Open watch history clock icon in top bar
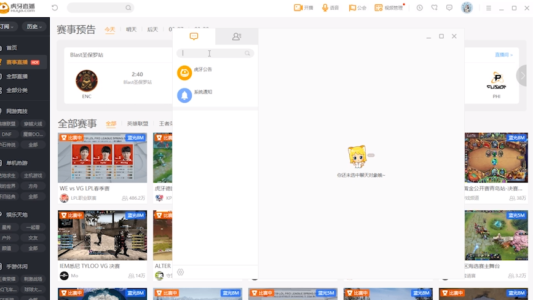The width and height of the screenshot is (533, 300). click(x=419, y=8)
